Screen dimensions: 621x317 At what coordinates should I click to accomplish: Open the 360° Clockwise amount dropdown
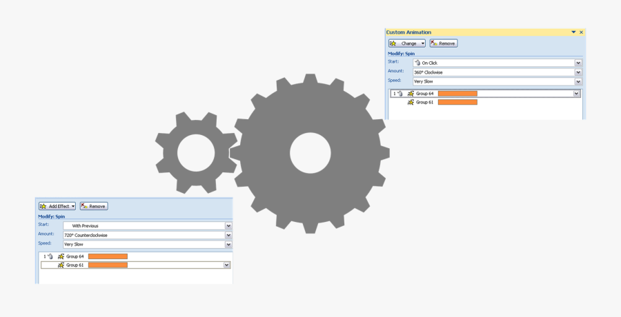coord(578,72)
